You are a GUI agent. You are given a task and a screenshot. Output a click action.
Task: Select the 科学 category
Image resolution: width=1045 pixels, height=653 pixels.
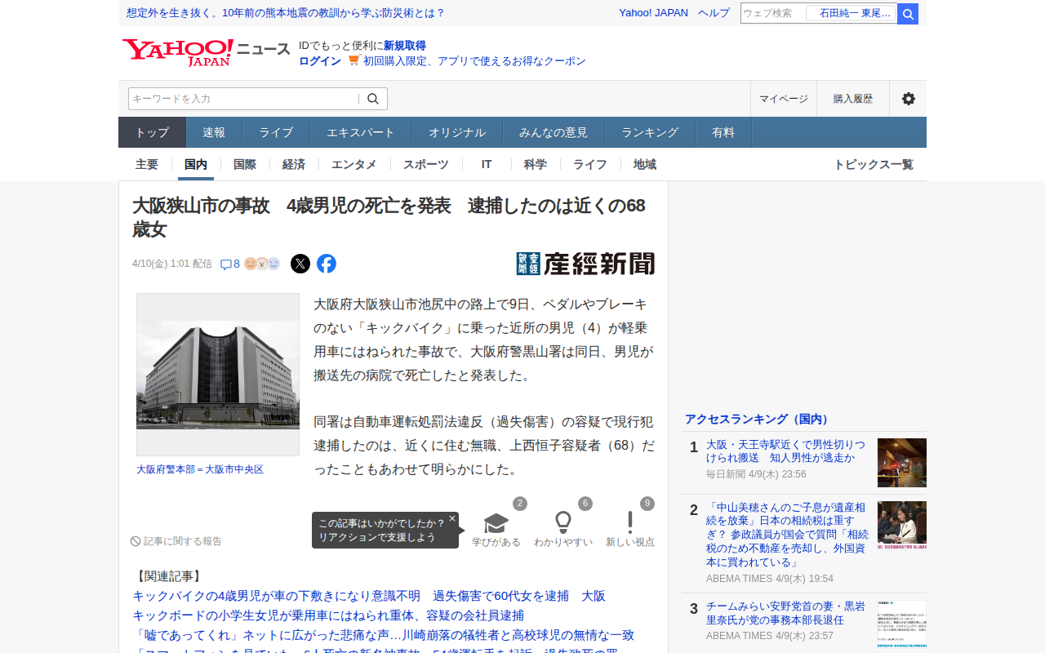click(x=536, y=164)
